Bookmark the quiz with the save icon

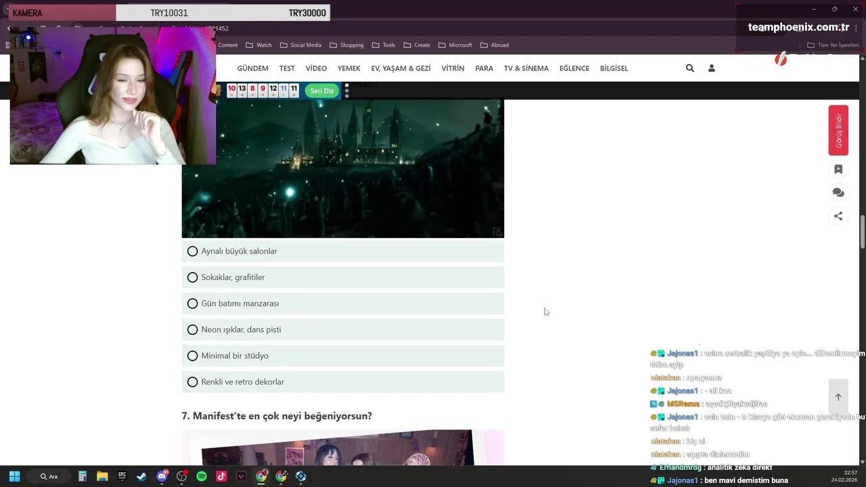(838, 169)
